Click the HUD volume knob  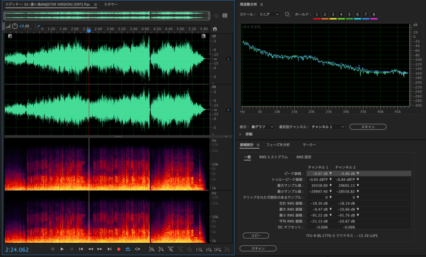tap(15, 26)
